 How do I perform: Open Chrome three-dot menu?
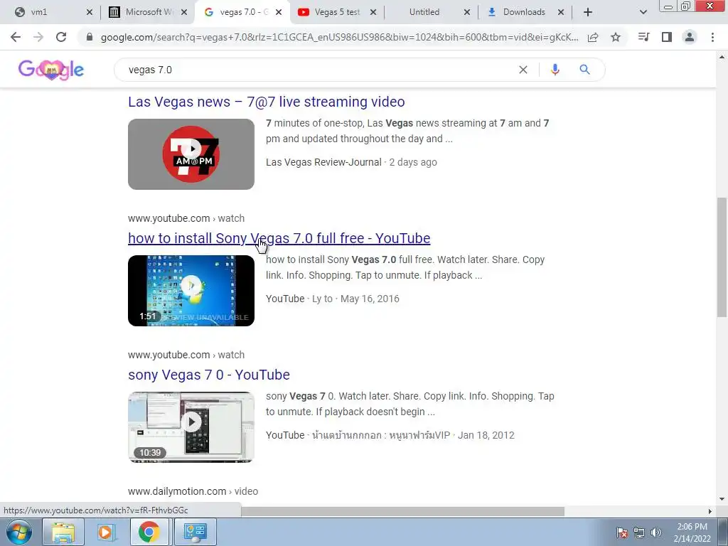coord(712,37)
